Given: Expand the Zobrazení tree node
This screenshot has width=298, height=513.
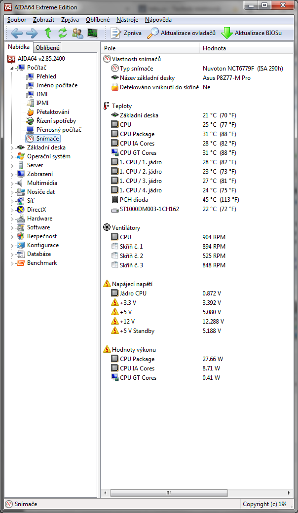Looking at the screenshot, I should point(12,175).
